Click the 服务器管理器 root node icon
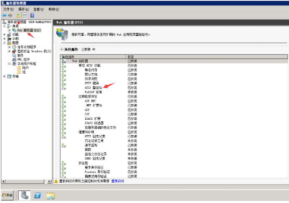Viewport: 289px width, 203px height. [5, 22]
